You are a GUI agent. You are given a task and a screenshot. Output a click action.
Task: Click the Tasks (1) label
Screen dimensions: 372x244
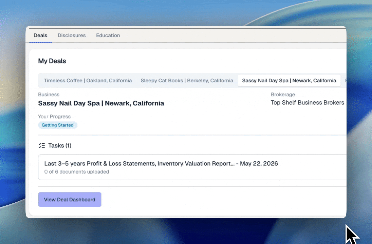coord(60,145)
